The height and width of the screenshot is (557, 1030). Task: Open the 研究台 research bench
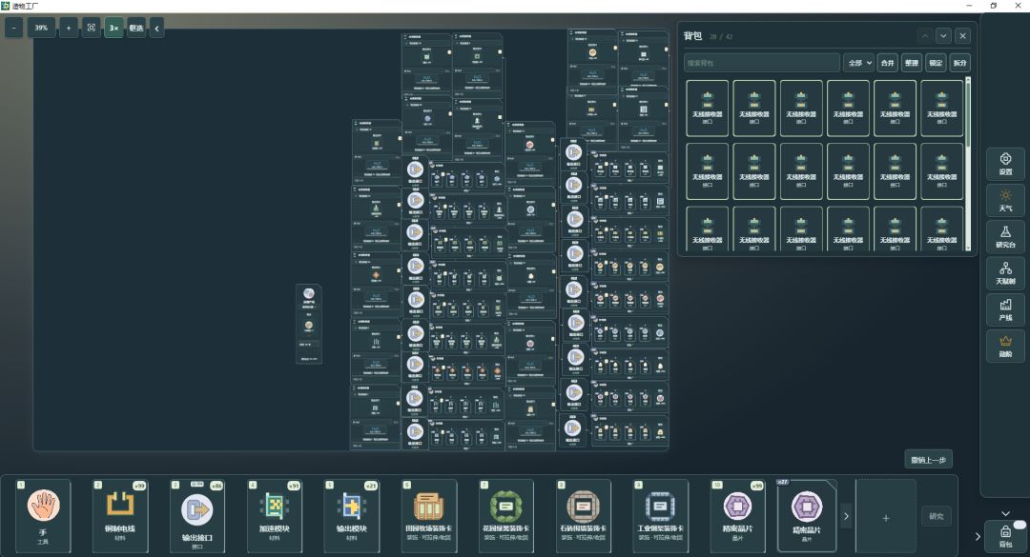pyautogui.click(x=1005, y=237)
